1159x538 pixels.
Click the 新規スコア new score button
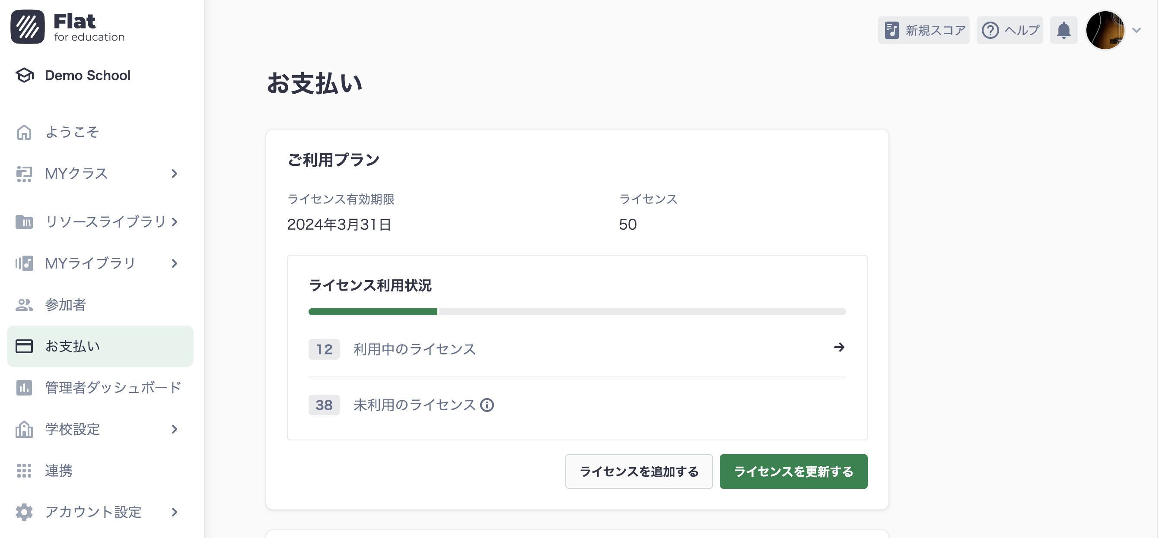click(x=923, y=30)
